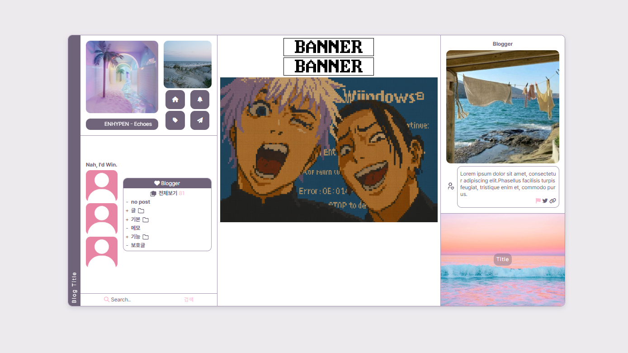The width and height of the screenshot is (628, 353).
Task: Click the stacked pages icon by 전체보기
Action: [x=153, y=194]
